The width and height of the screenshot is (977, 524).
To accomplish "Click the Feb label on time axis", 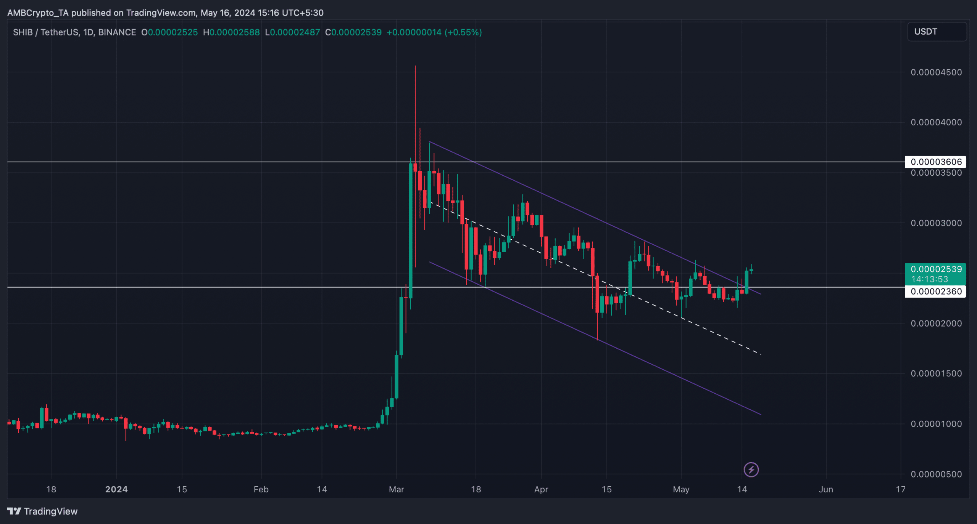I will tap(261, 489).
